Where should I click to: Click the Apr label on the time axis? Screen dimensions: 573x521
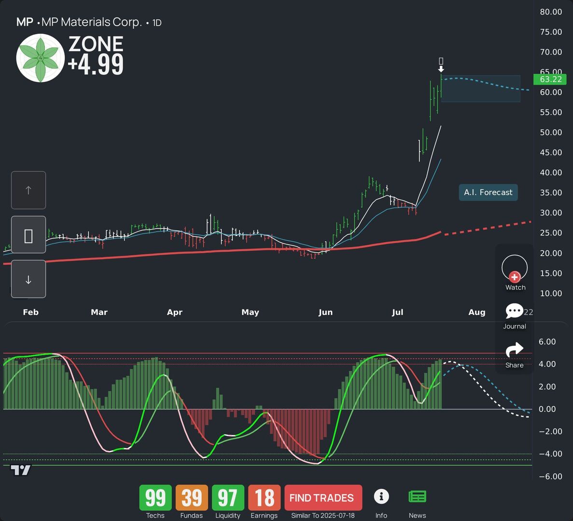[174, 312]
